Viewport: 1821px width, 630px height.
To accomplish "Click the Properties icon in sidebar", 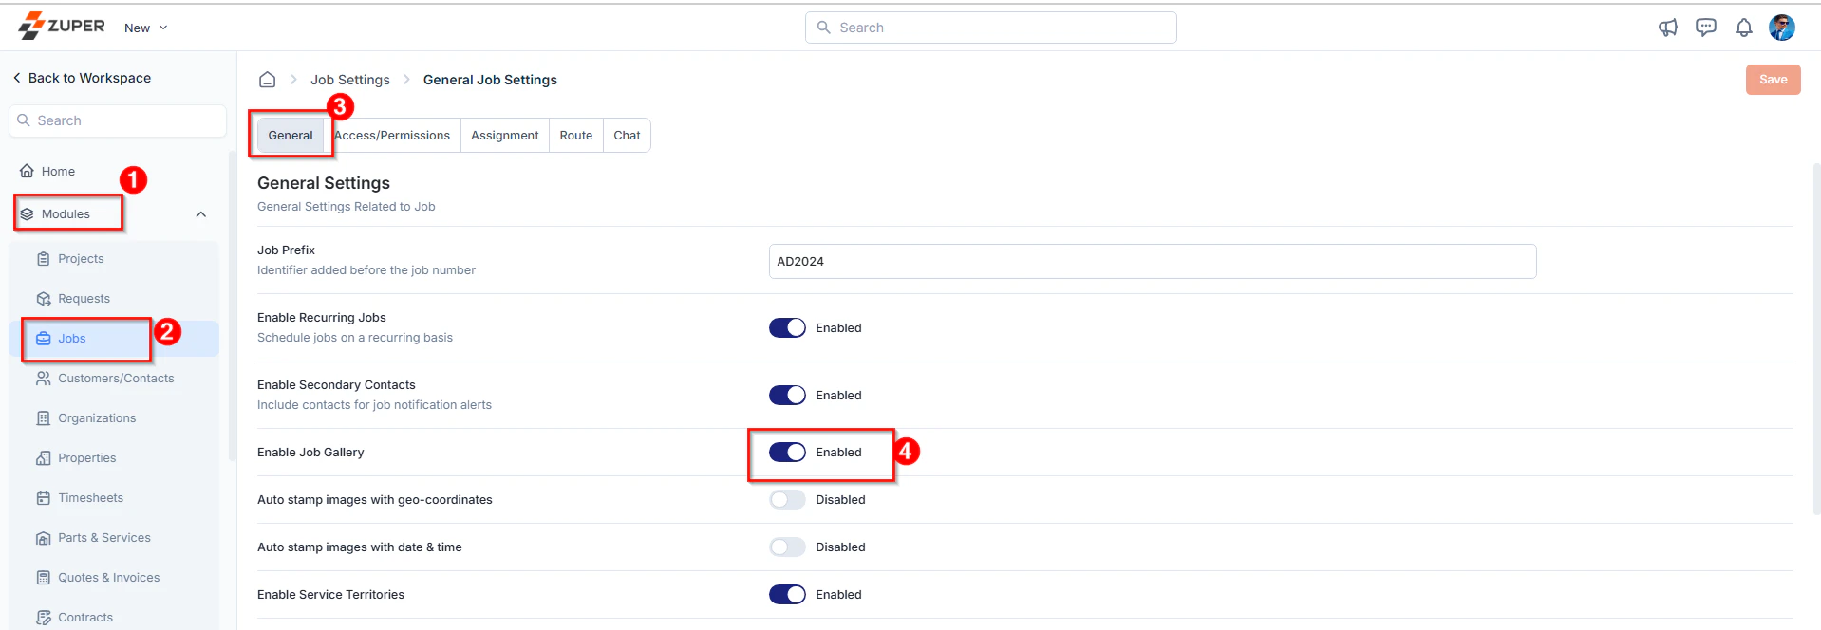I will pos(43,458).
